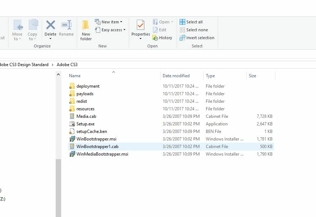The width and height of the screenshot is (316, 217).
Task: Click the navigation pane scrollbar thumb
Action: [x=58, y=188]
